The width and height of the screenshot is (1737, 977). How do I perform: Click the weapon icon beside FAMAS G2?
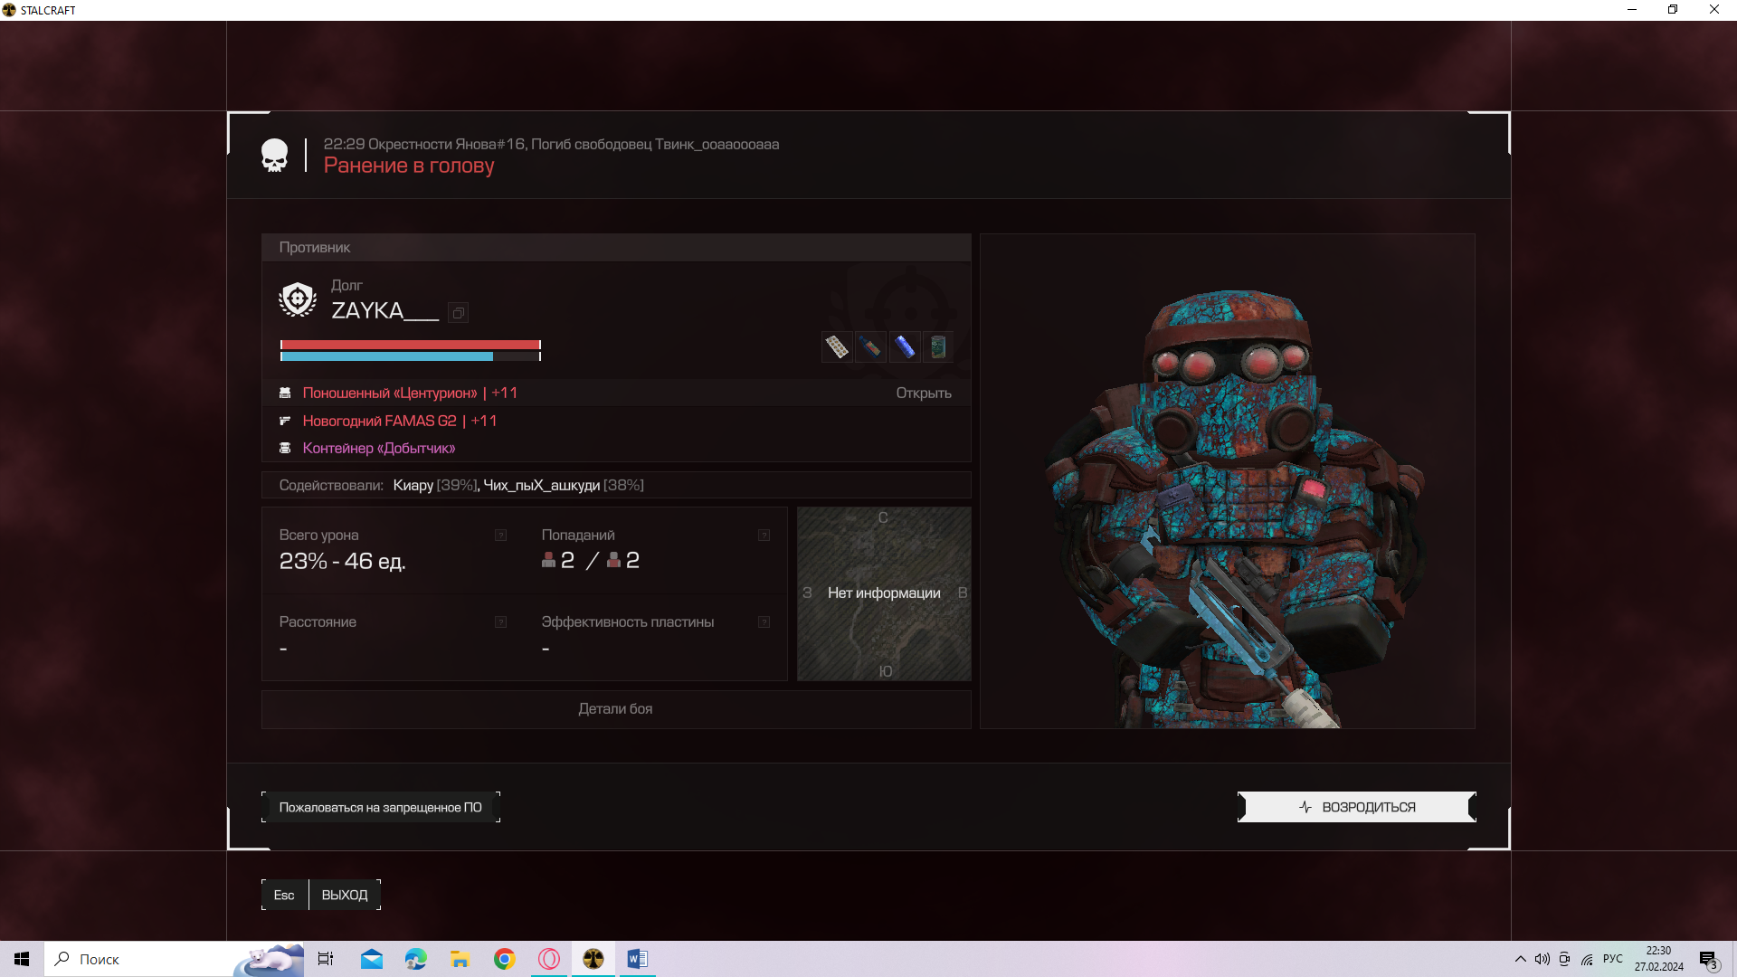pyautogui.click(x=285, y=421)
